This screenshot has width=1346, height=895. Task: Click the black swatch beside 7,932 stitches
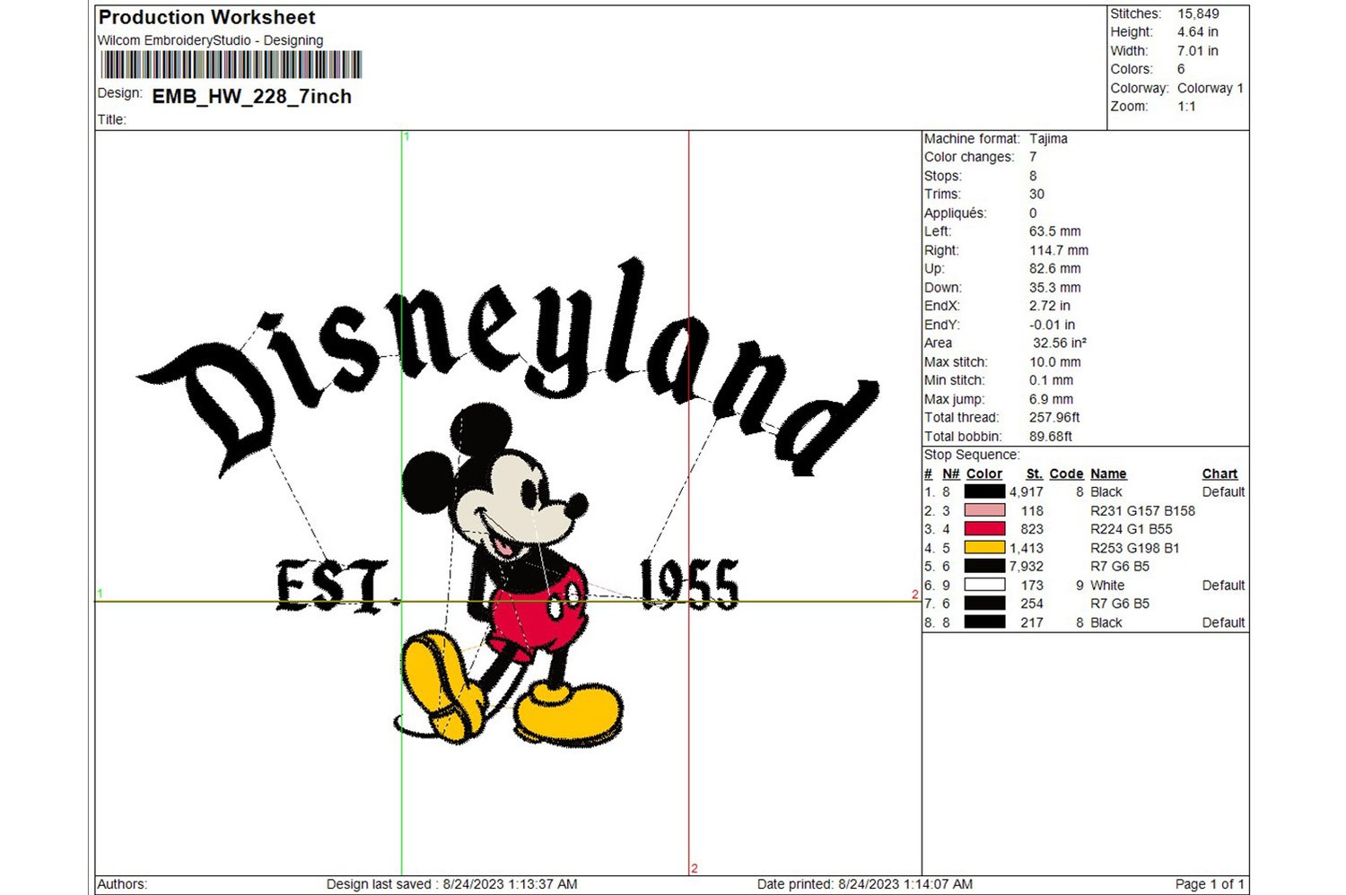(984, 566)
